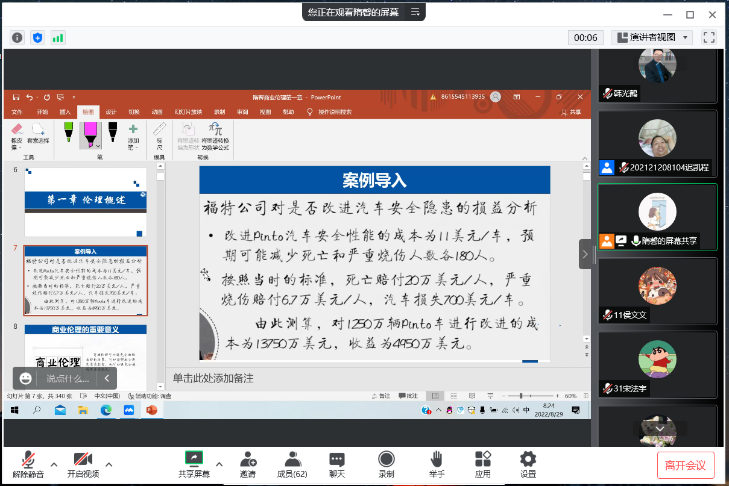Click the blue security shield icon
The width and height of the screenshot is (729, 486).
point(37,37)
